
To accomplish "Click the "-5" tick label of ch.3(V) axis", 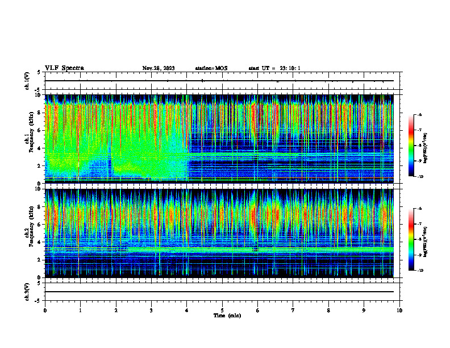I will click(x=38, y=301).
